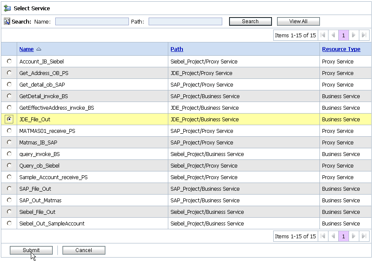The height and width of the screenshot is (261, 373).
Task: Click page 1 in the pagination bar
Action: 343,35
